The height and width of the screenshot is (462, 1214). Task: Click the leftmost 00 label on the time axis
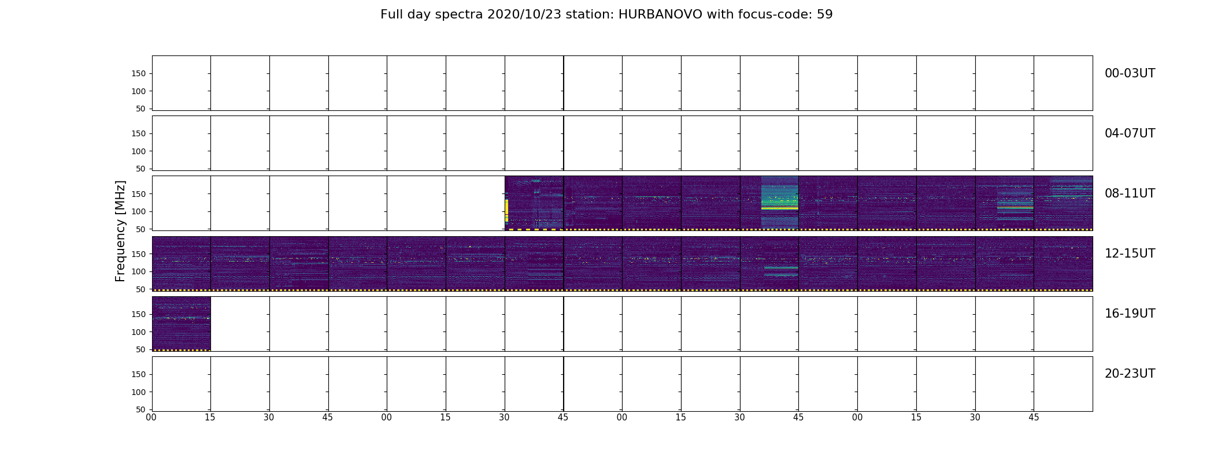tap(151, 418)
